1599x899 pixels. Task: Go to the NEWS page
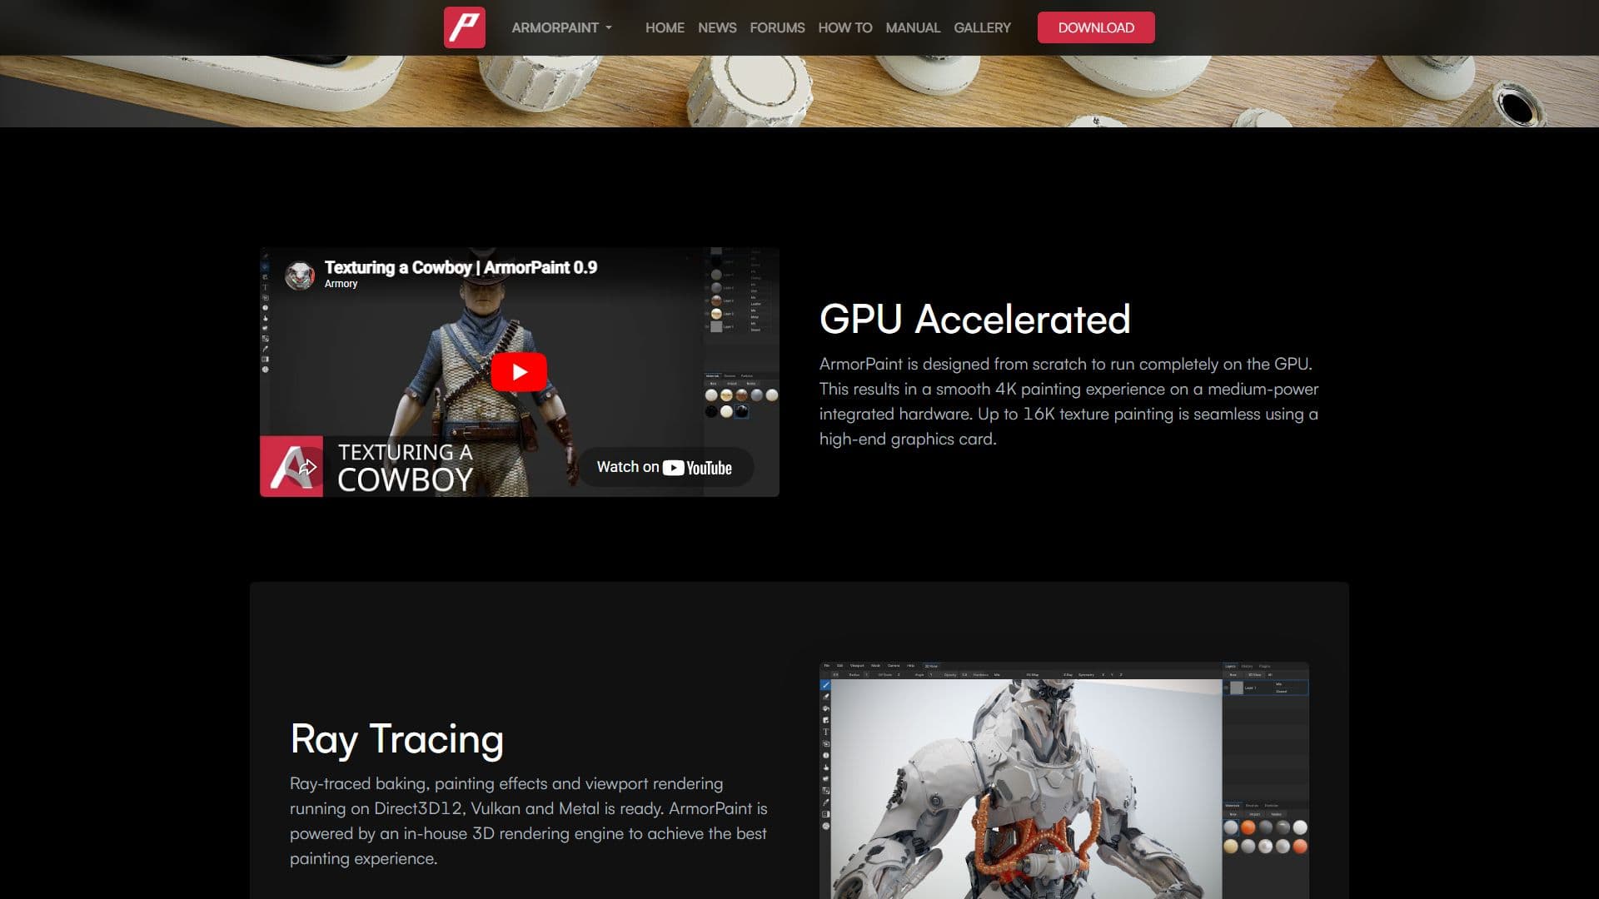point(717,27)
